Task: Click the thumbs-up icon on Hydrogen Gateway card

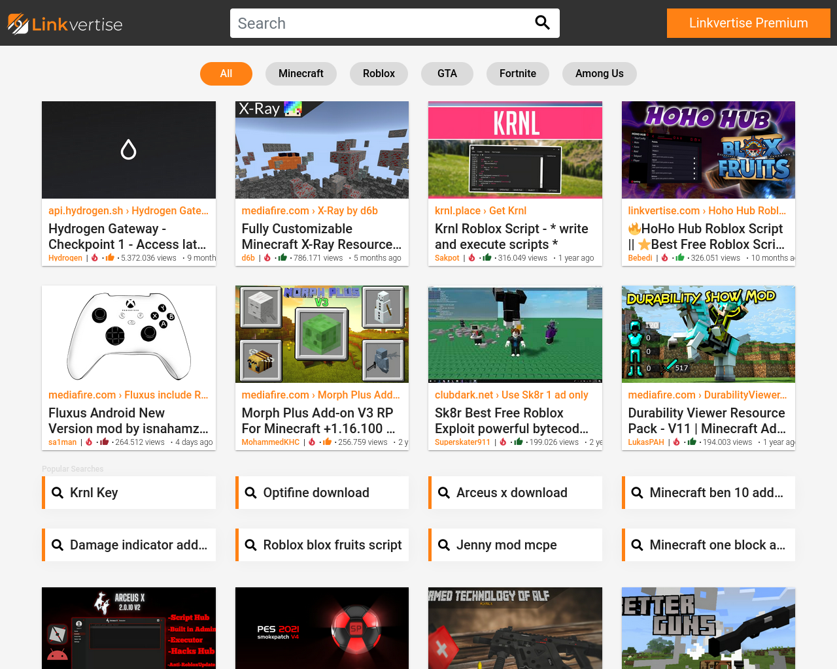Action: (110, 257)
